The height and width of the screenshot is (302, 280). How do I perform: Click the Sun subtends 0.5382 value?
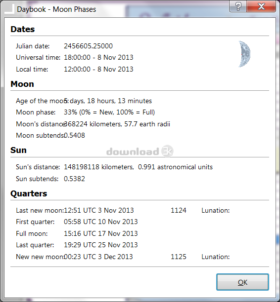[74, 179]
